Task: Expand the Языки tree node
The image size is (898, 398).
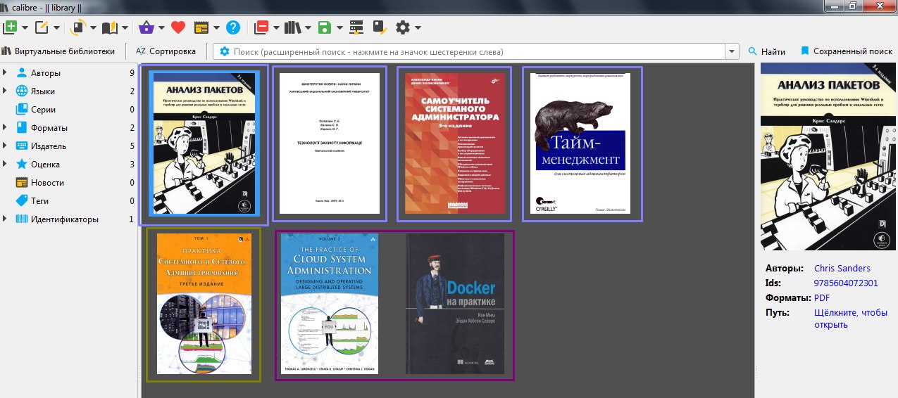Action: (6, 91)
